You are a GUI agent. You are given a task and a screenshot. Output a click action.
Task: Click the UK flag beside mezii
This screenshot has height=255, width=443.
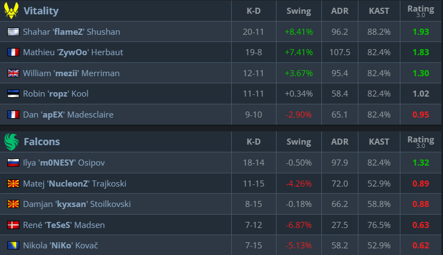pyautogui.click(x=13, y=73)
